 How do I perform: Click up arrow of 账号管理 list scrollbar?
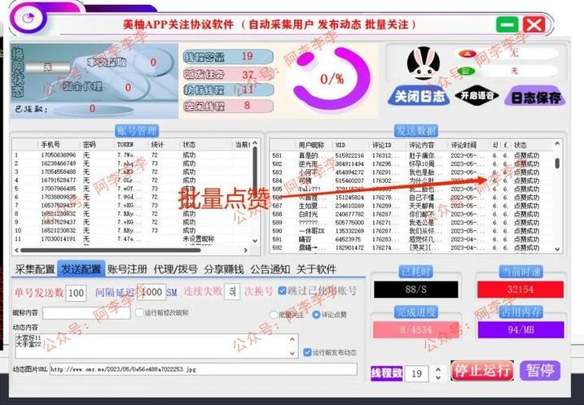coord(255,143)
